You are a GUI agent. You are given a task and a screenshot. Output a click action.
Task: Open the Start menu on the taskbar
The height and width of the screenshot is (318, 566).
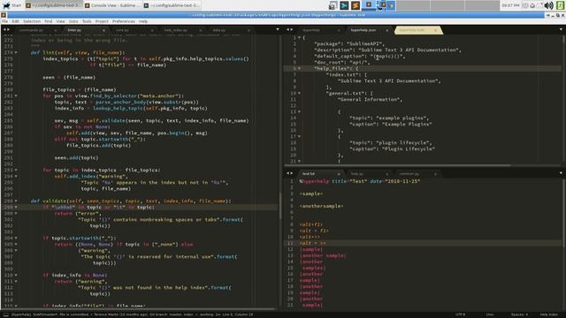pos(11,5)
